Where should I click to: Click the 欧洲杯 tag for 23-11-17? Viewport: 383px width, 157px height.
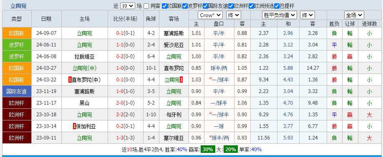(17, 103)
